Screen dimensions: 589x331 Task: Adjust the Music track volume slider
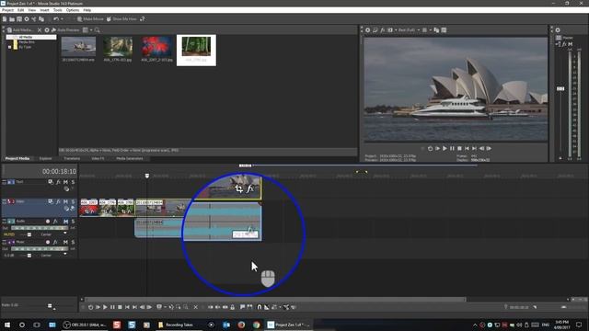29,256
